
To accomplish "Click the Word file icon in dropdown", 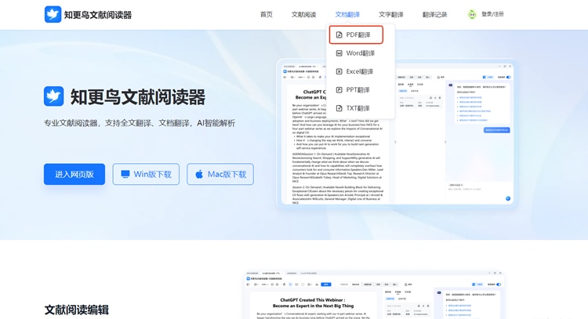I will coord(339,53).
